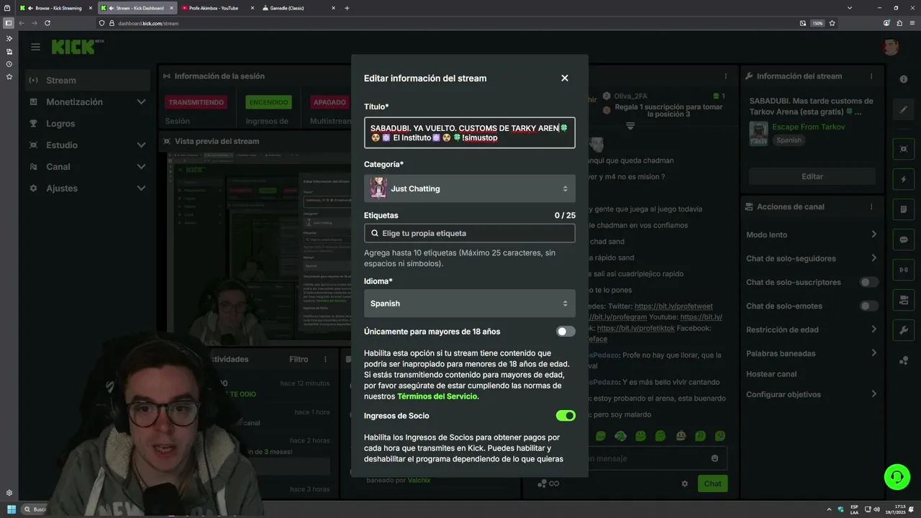Click the lightning bolt icon in right toolbar
The image size is (921, 518).
click(x=904, y=179)
